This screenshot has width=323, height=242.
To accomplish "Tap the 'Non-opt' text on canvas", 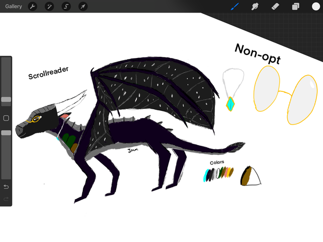I will point(258,54).
